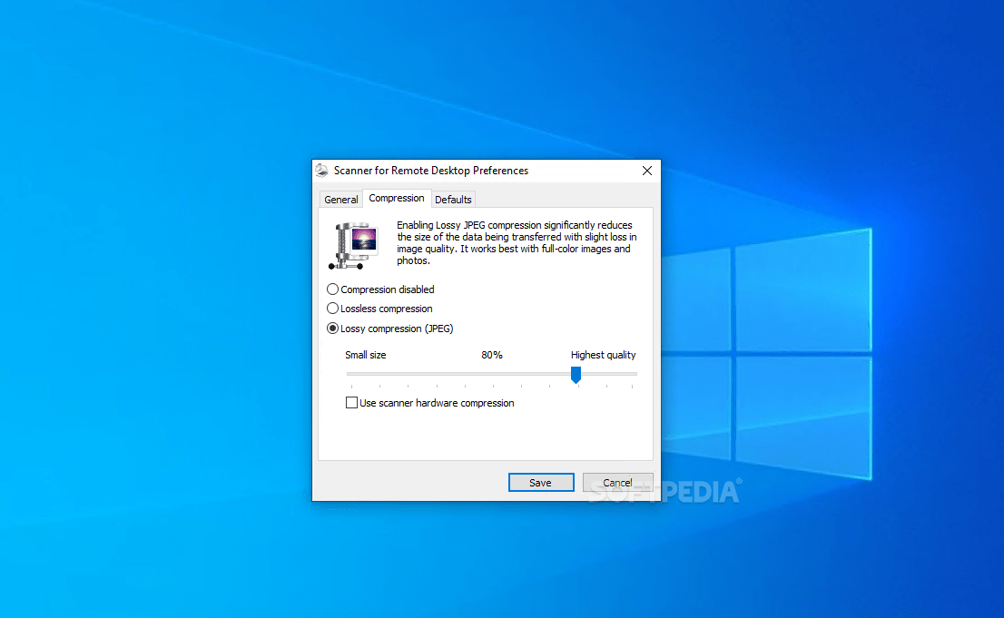Screen dimensions: 1004x618
Task: Switch to the Defaults tab
Action: click(453, 199)
